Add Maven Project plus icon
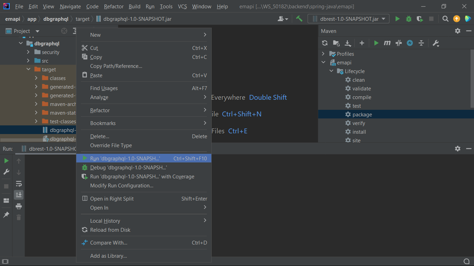The width and height of the screenshot is (474, 266). tap(362, 43)
